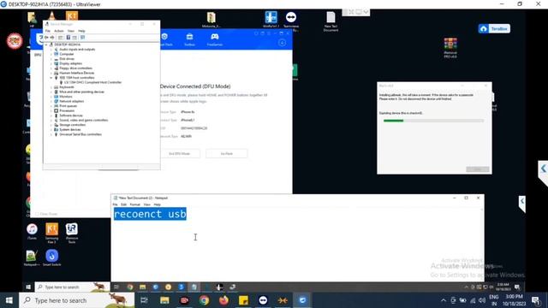Expand the Network adapters node
Image resolution: width=548 pixels, height=308 pixels.
[x=51, y=101]
